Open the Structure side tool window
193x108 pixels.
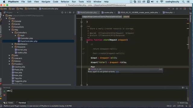(1, 31)
